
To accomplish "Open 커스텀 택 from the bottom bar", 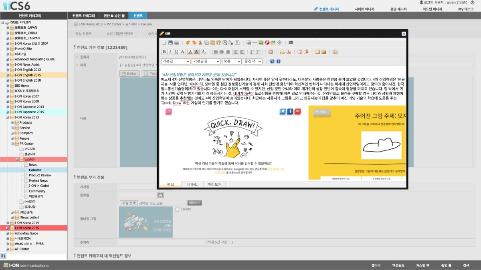I will click(x=423, y=266).
